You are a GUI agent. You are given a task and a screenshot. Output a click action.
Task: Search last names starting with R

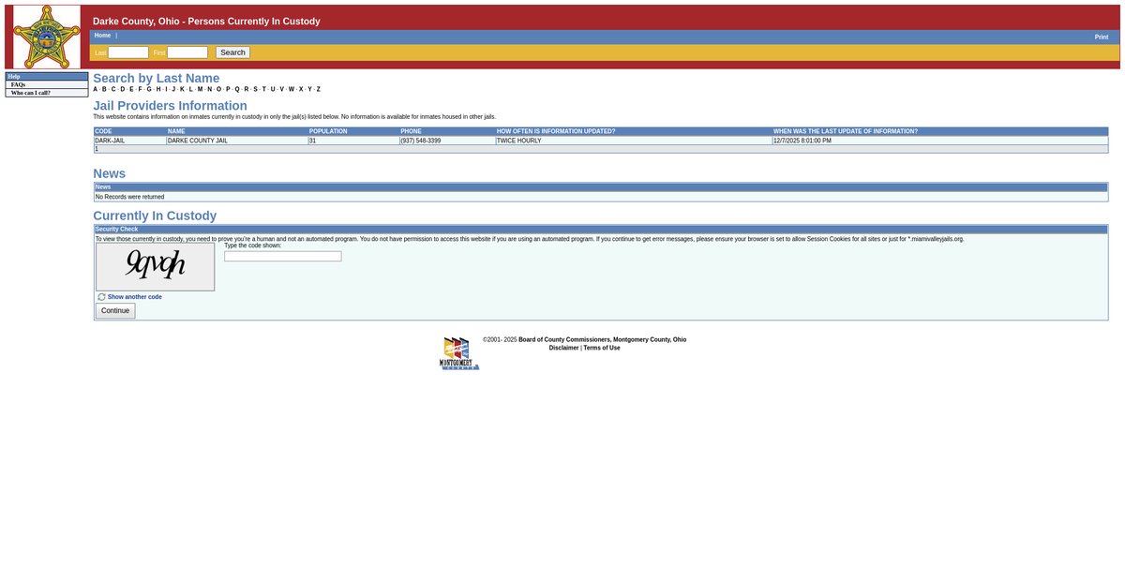coord(247,89)
